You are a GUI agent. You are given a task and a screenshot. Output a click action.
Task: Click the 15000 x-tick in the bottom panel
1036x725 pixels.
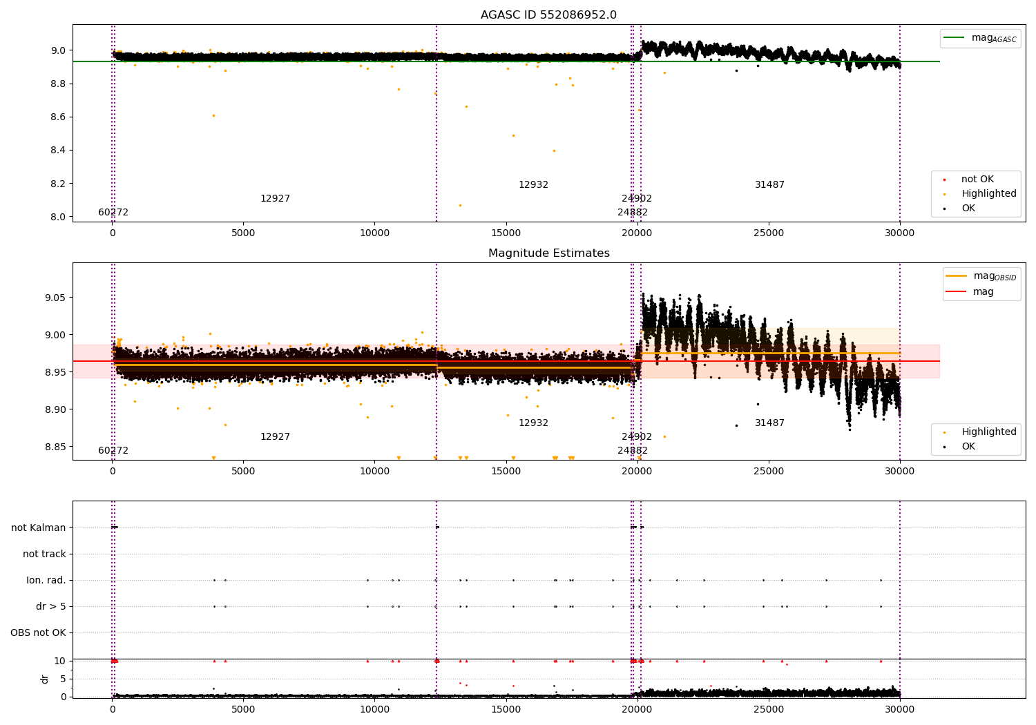[x=506, y=710]
